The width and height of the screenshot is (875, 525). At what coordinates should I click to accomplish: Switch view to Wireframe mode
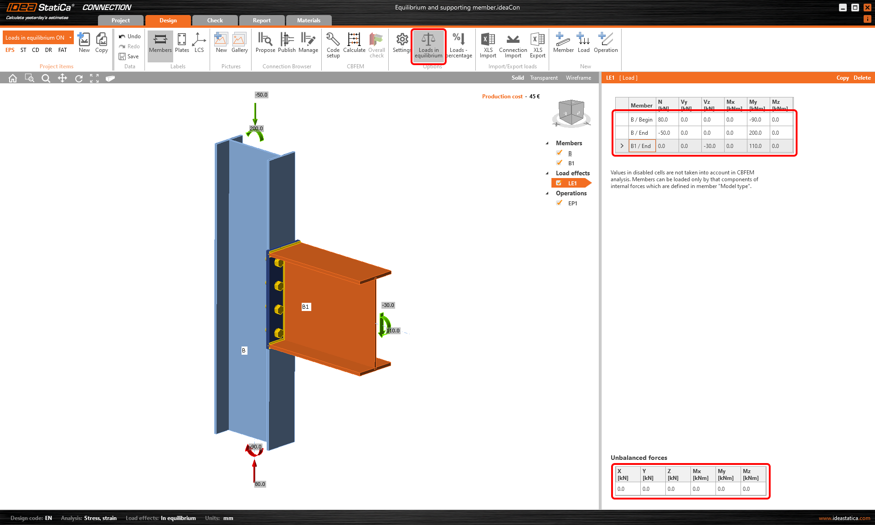[578, 78]
